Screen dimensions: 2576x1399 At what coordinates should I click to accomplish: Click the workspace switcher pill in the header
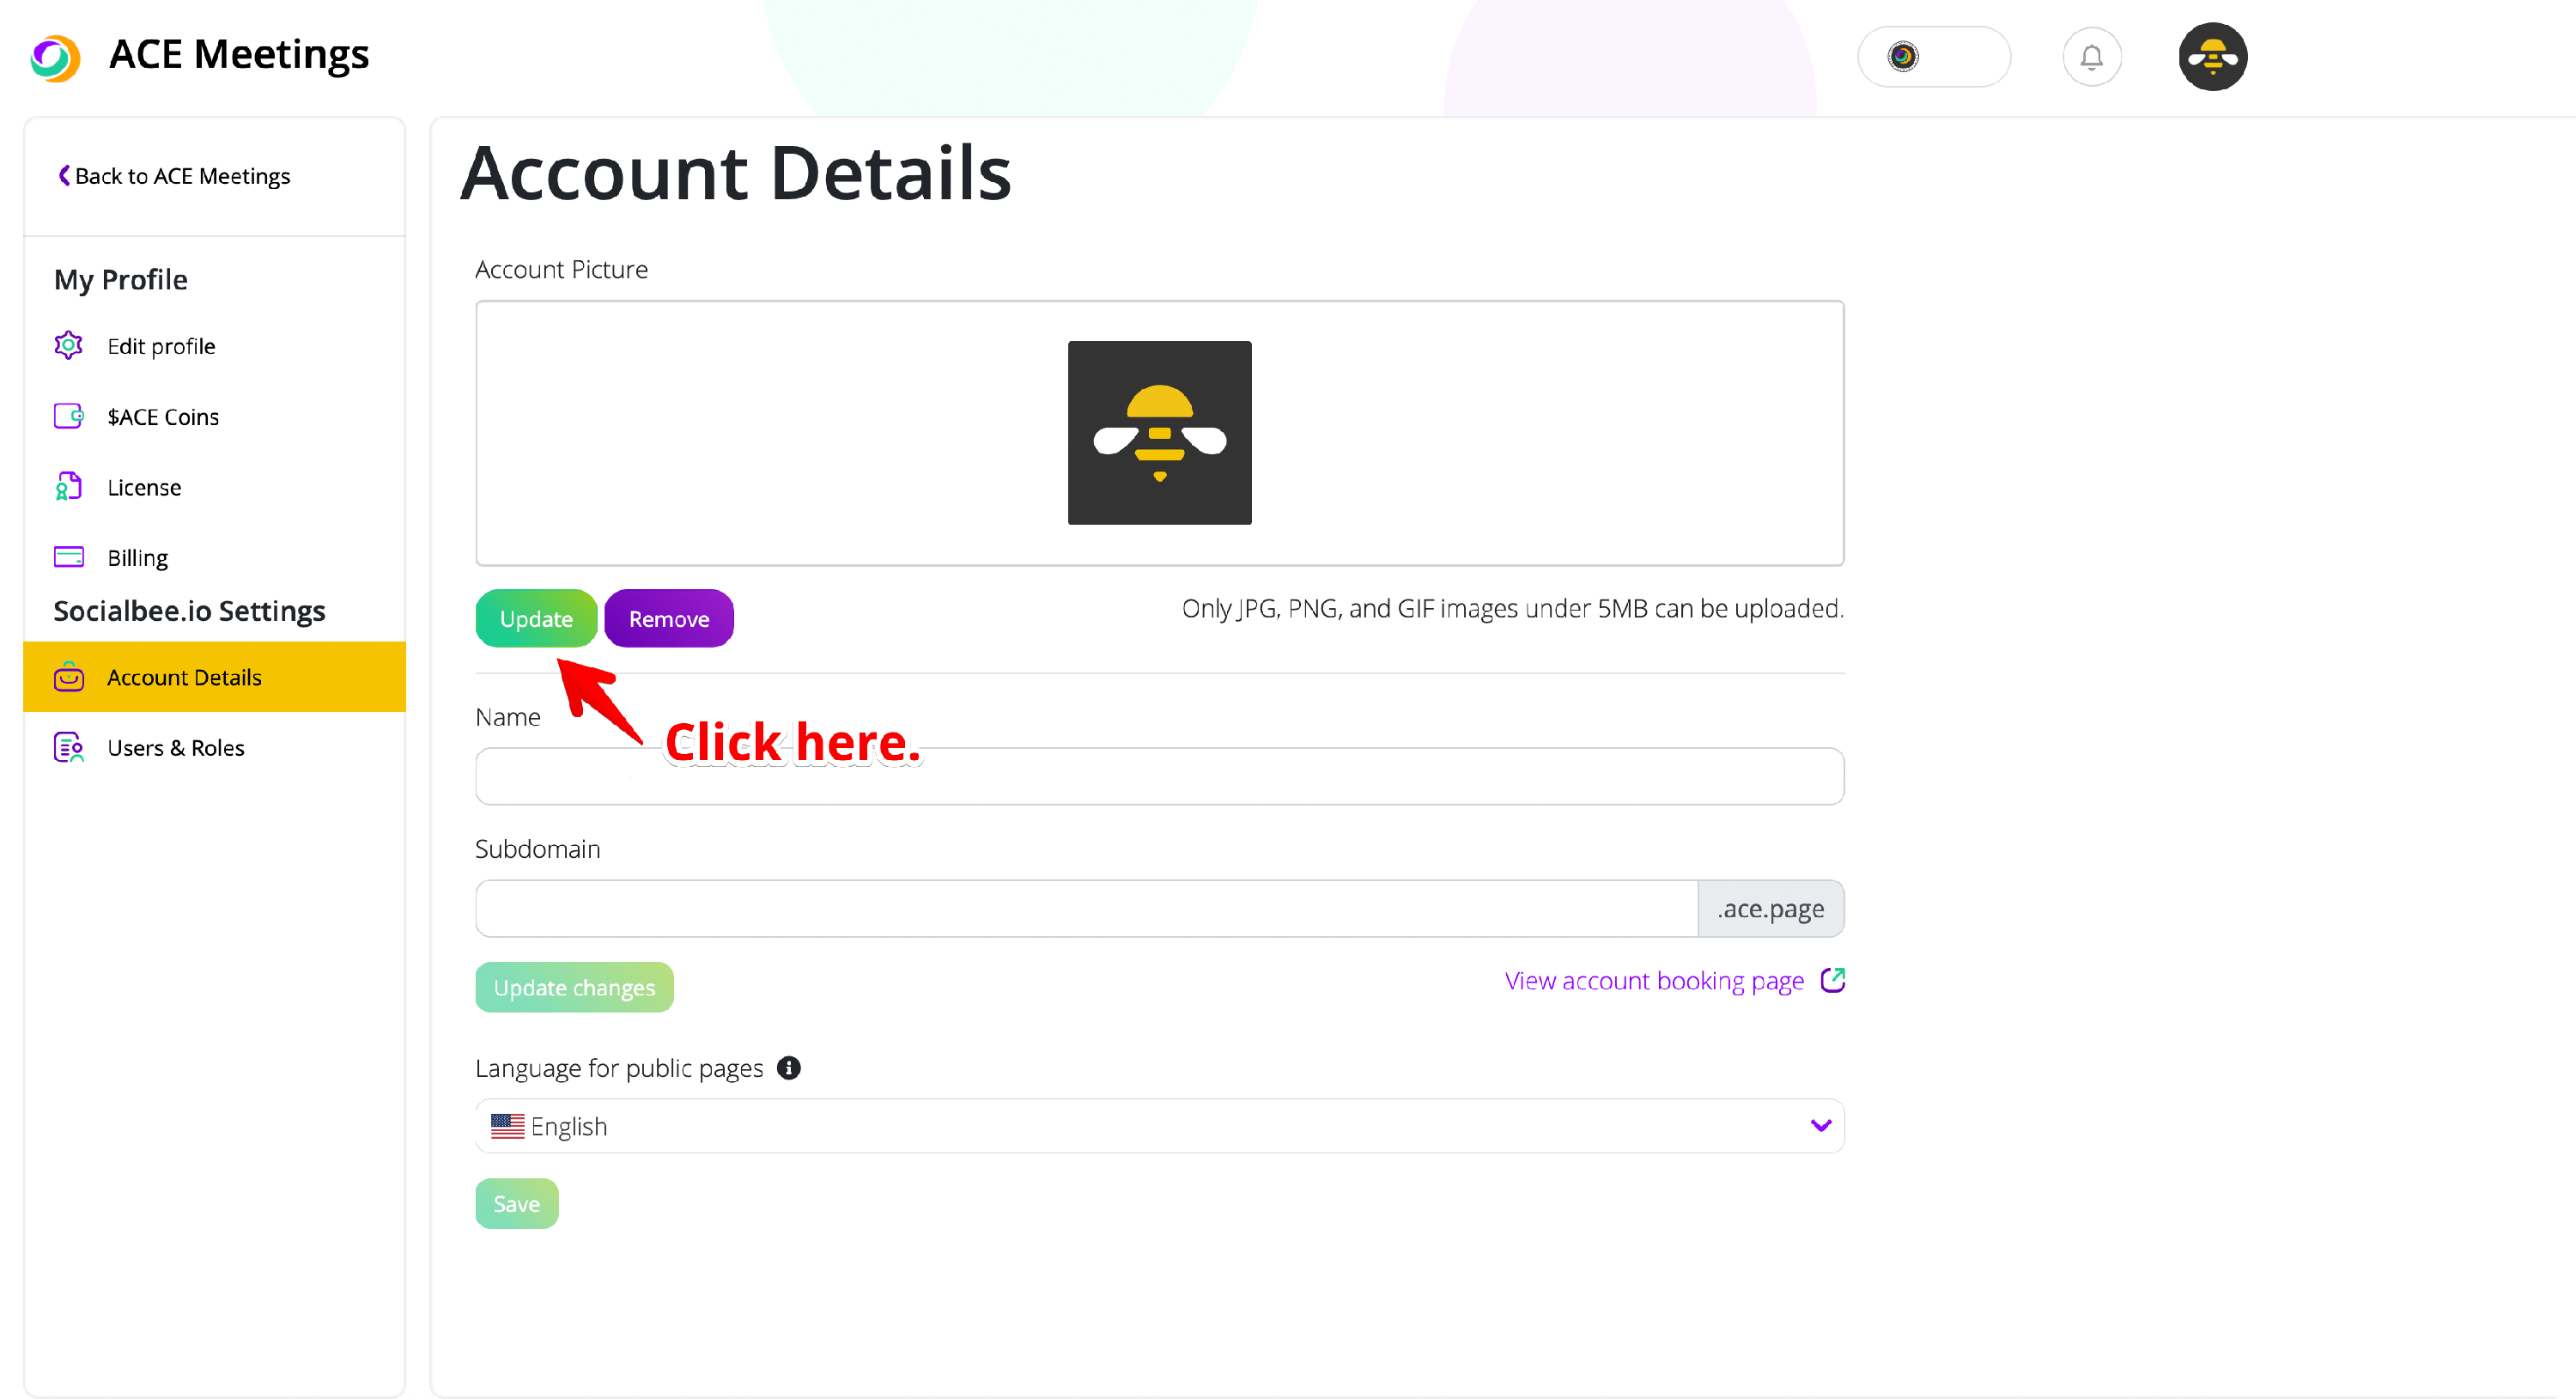point(1933,57)
